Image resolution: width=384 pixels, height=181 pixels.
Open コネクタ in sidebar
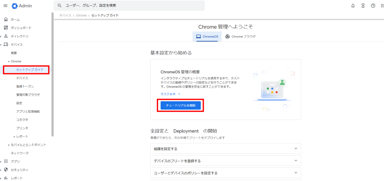click(x=22, y=120)
